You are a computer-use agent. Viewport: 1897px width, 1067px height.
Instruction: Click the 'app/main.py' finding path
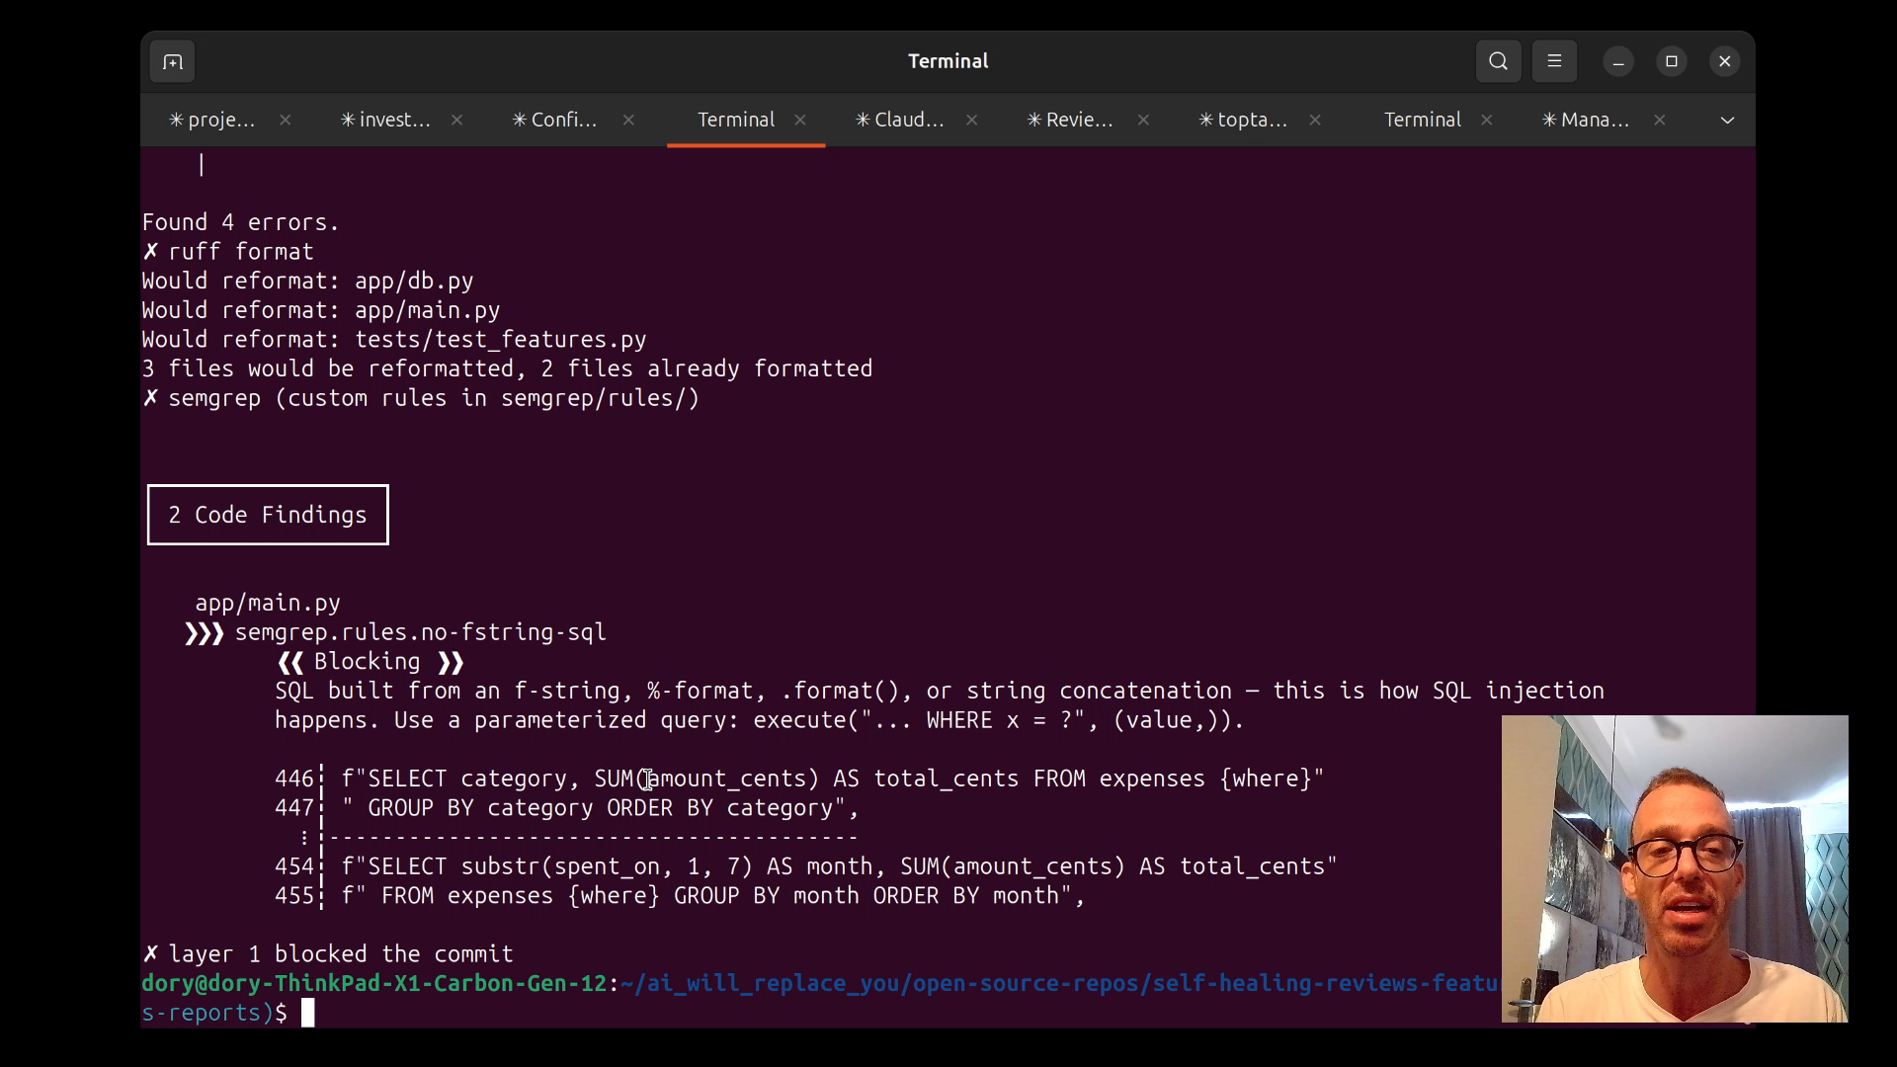[x=268, y=603]
